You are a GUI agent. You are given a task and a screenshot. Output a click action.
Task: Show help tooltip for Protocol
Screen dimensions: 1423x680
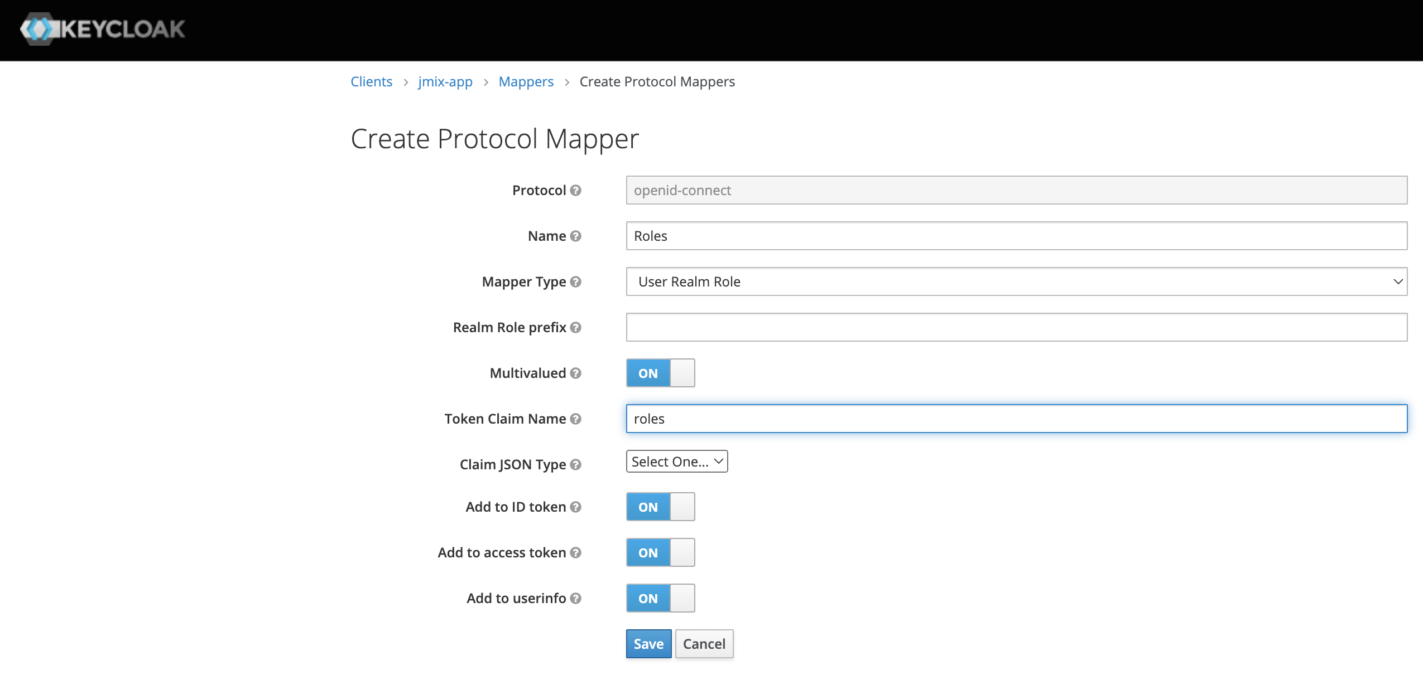pos(576,191)
